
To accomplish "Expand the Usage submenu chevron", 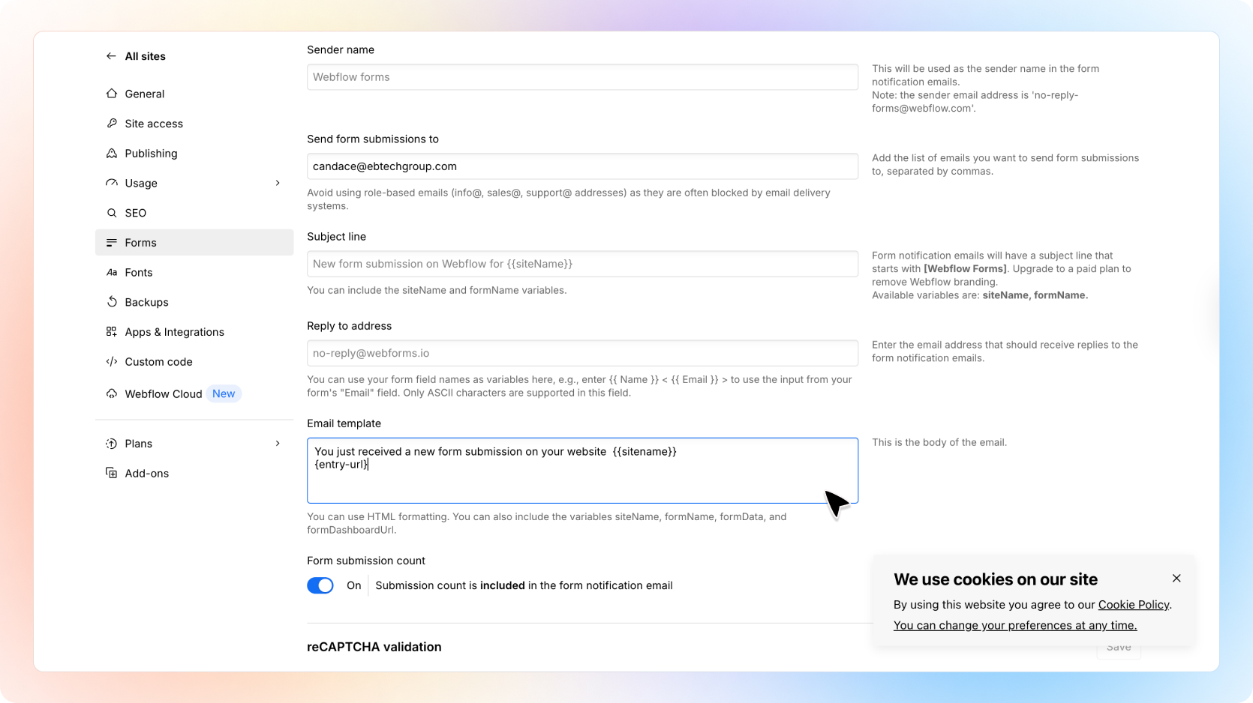I will click(278, 183).
